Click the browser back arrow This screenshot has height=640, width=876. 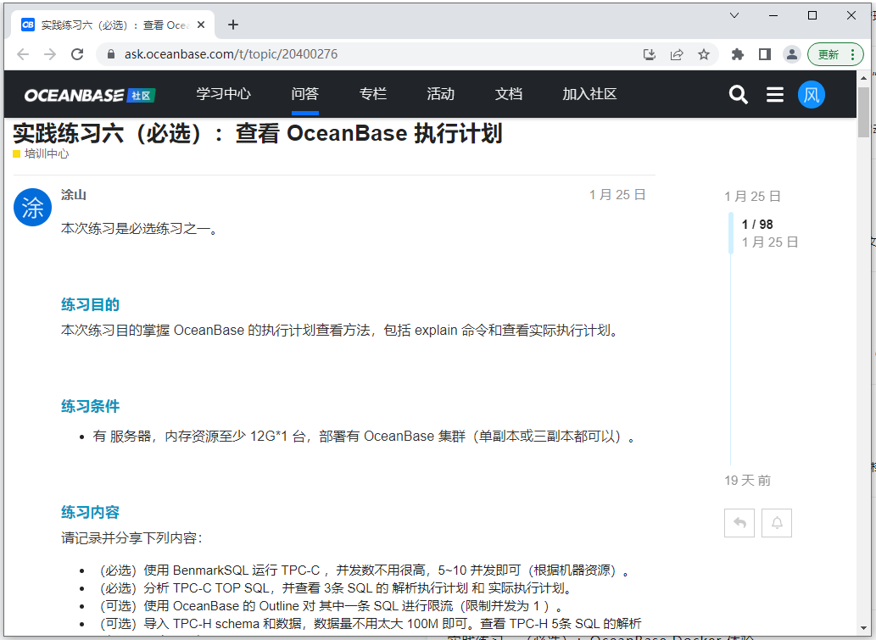23,54
